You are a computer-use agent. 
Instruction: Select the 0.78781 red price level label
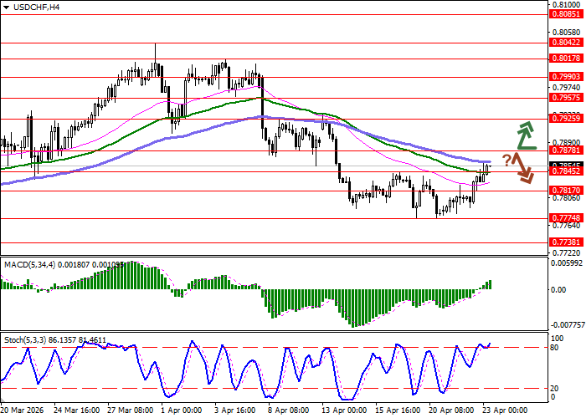pos(566,150)
